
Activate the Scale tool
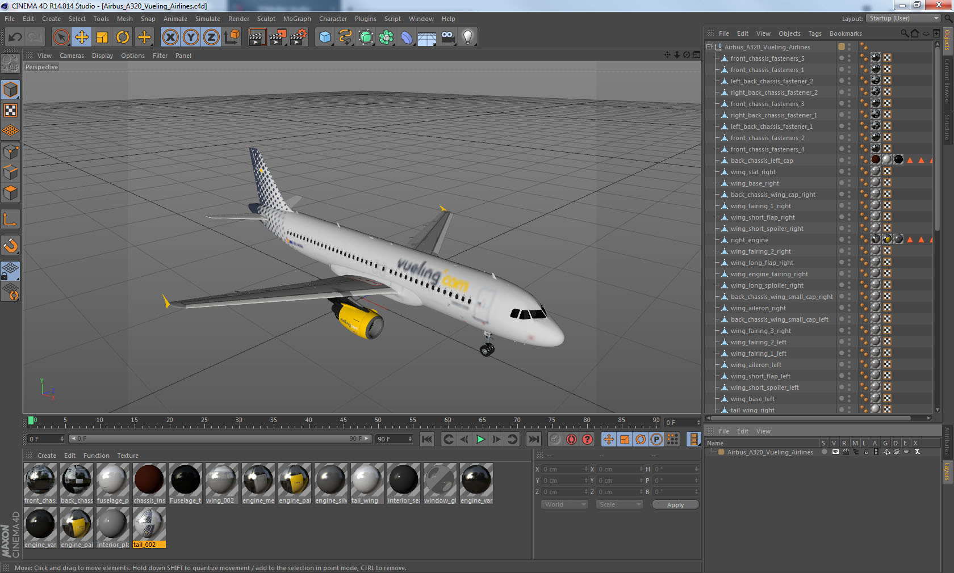(102, 37)
